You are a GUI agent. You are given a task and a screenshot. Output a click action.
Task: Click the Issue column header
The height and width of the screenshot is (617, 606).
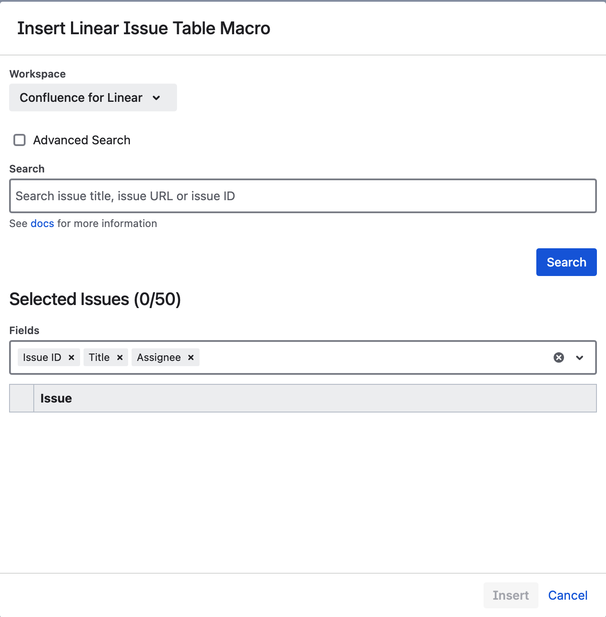pos(56,398)
